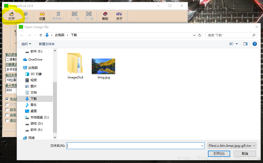Click the 打开 (Open) toolbar icon in Image2Lcd
This screenshot has width=263, height=163.
12,16
